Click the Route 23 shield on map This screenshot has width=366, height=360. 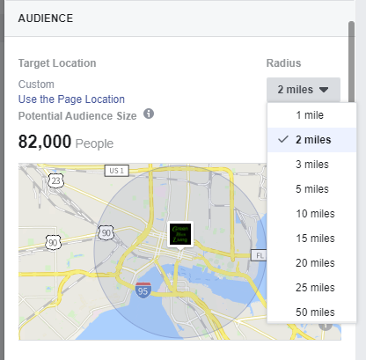(x=55, y=181)
